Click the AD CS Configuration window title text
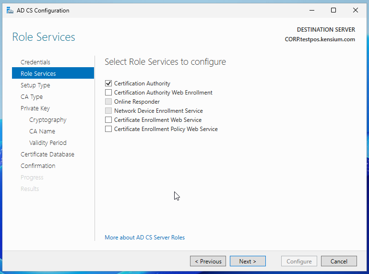 tap(43, 11)
